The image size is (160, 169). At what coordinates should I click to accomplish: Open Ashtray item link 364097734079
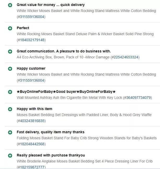[x=138, y=98]
